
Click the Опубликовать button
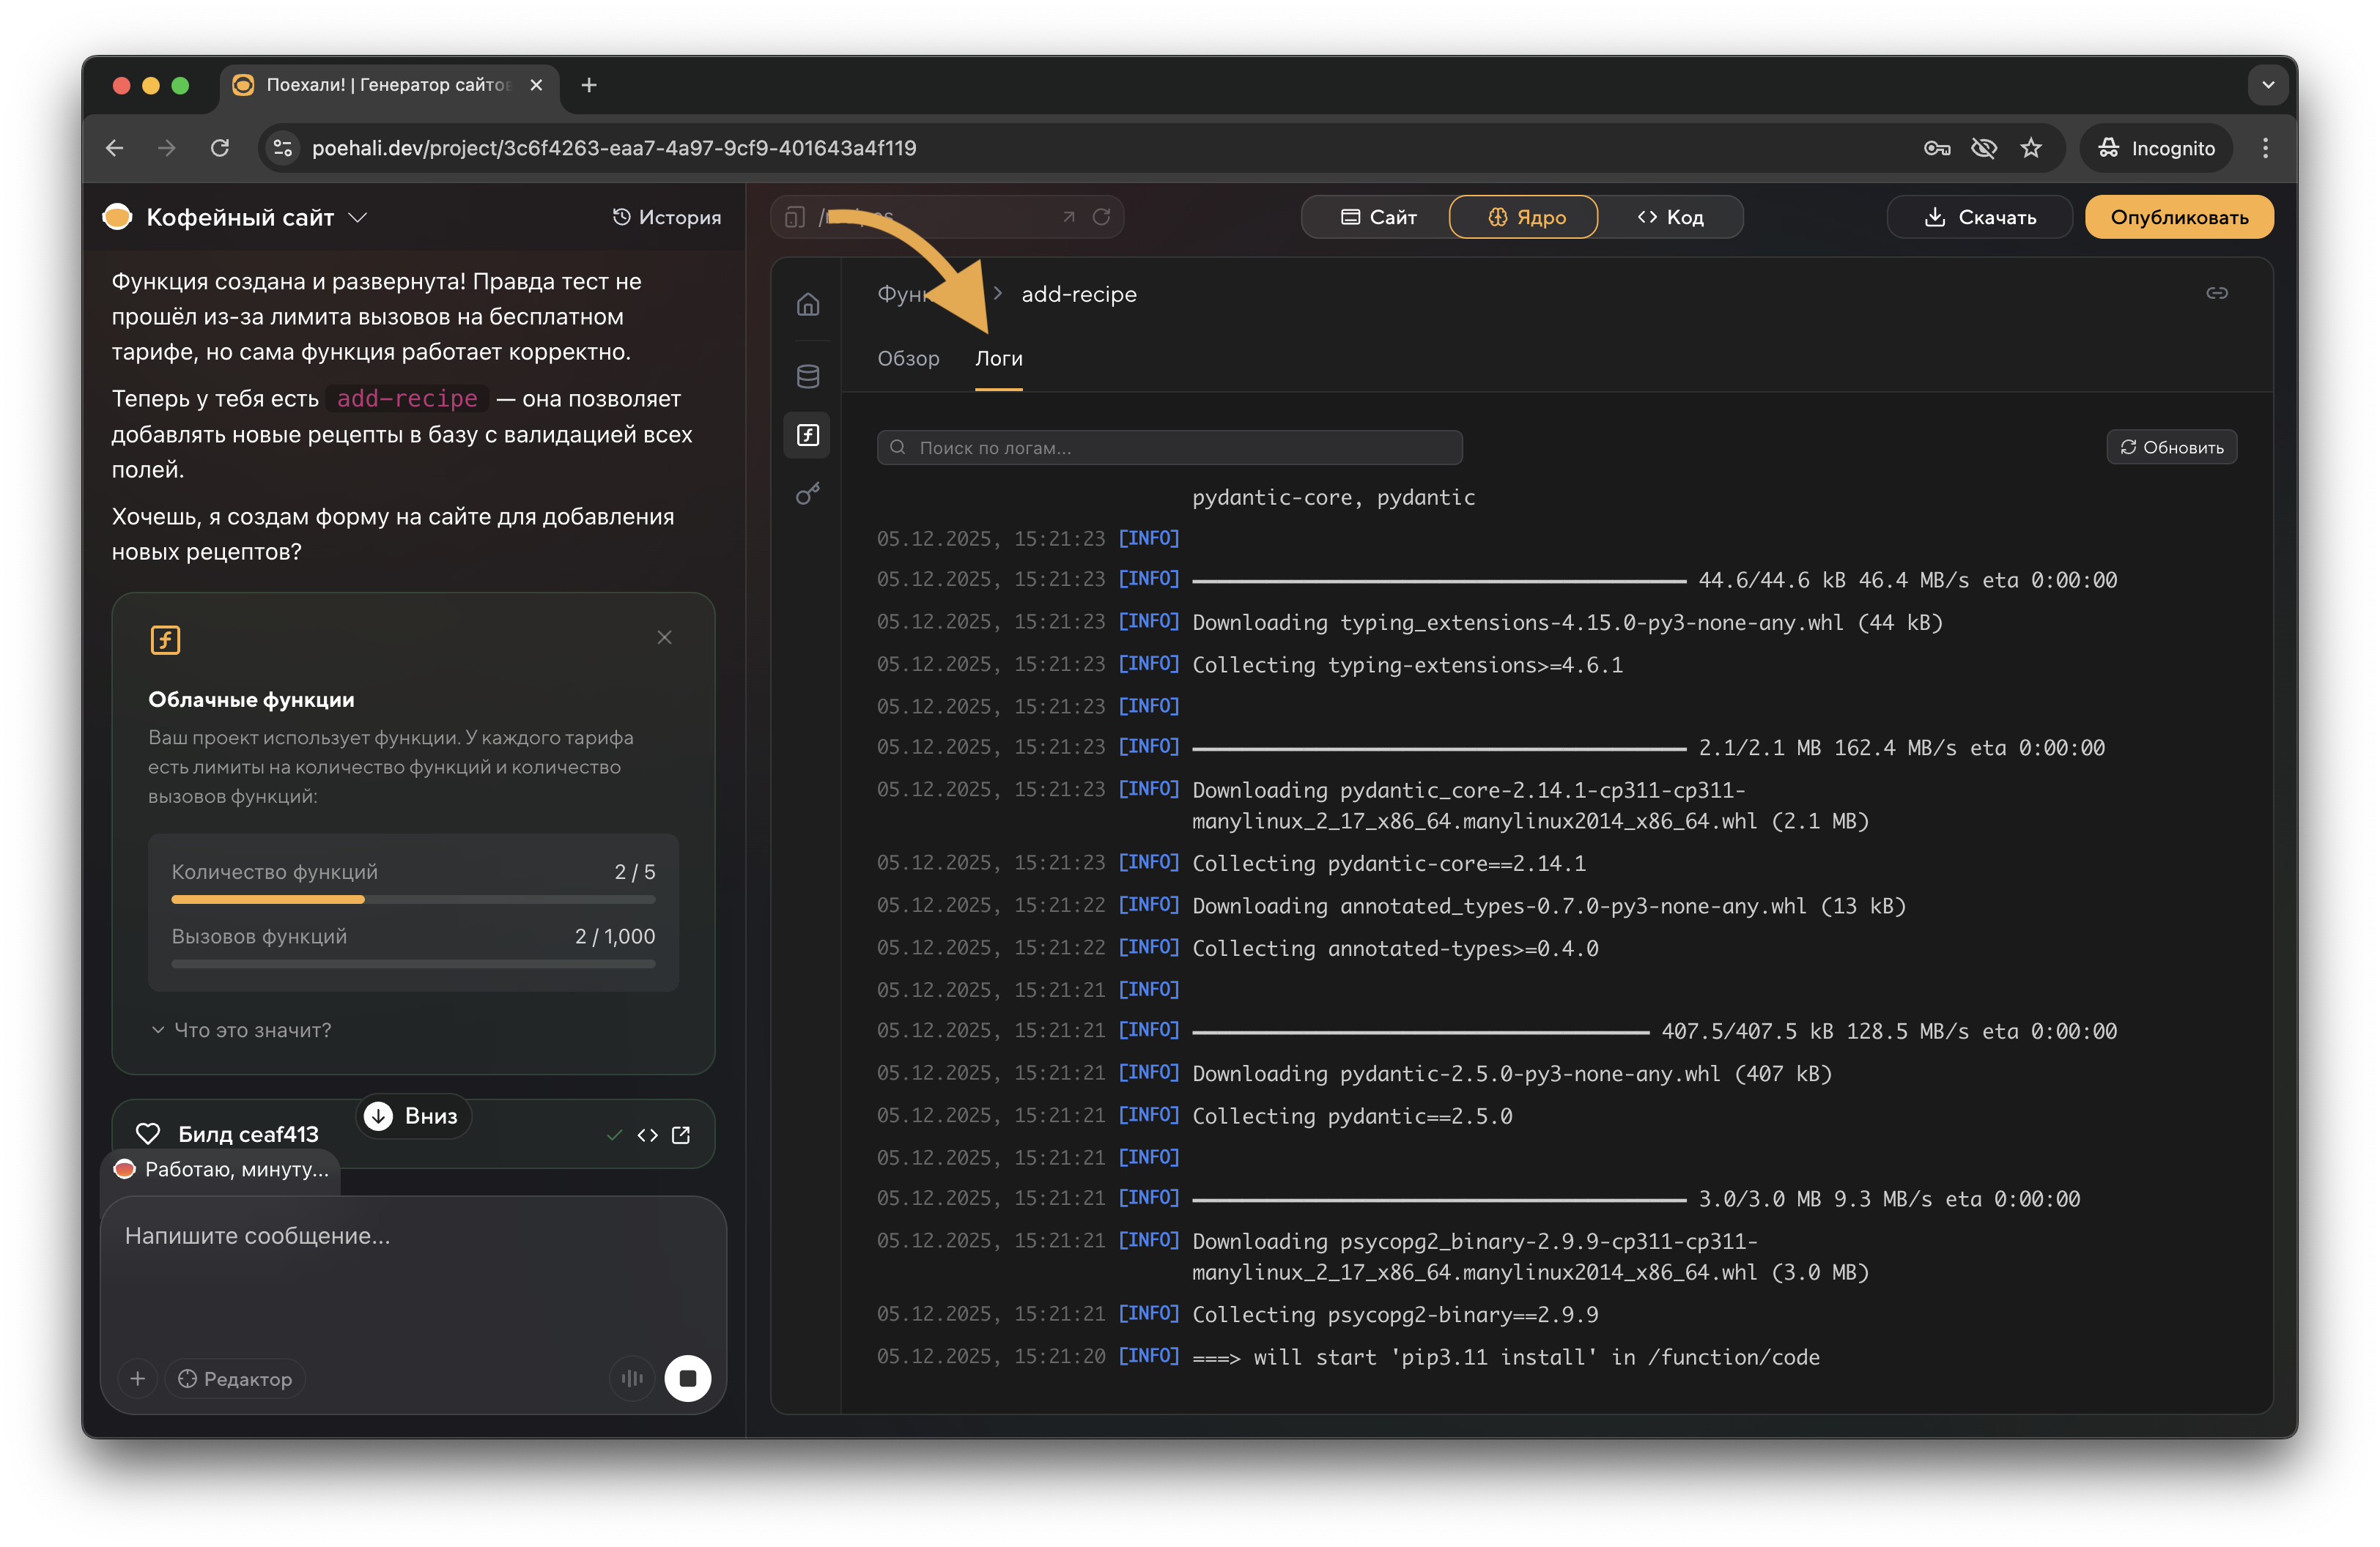pyautogui.click(x=2178, y=217)
